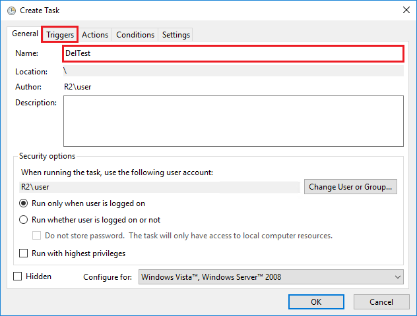
Task: Switch to the Conditions tab
Action: 135,35
